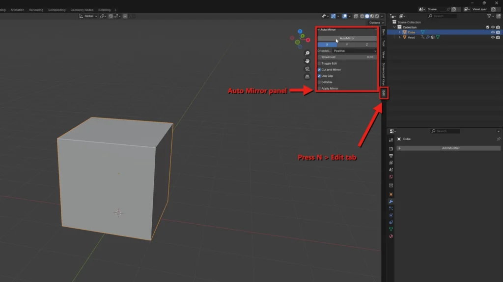This screenshot has height=282, width=503.
Task: Collapse the Collection tree item
Action: point(394,27)
